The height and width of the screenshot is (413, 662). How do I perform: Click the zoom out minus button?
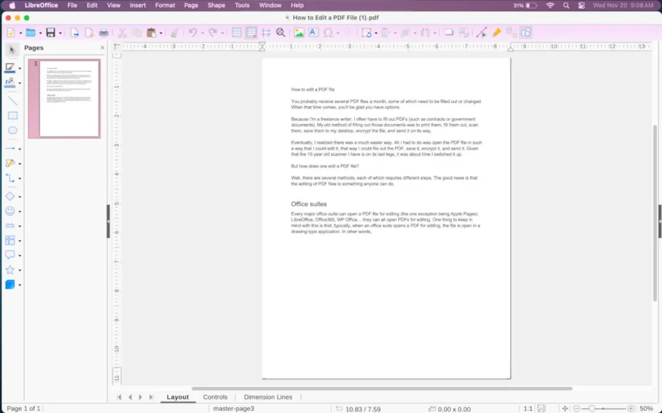pos(577,408)
